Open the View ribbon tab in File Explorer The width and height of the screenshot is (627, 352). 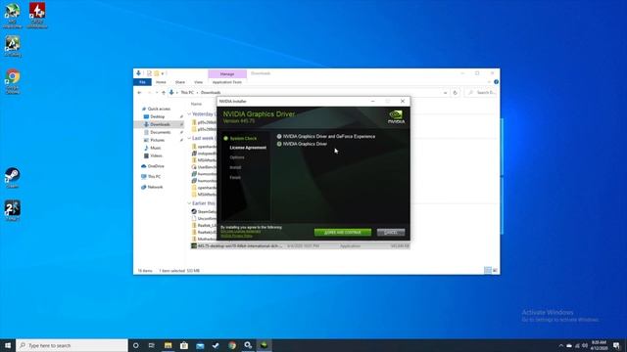(198, 82)
